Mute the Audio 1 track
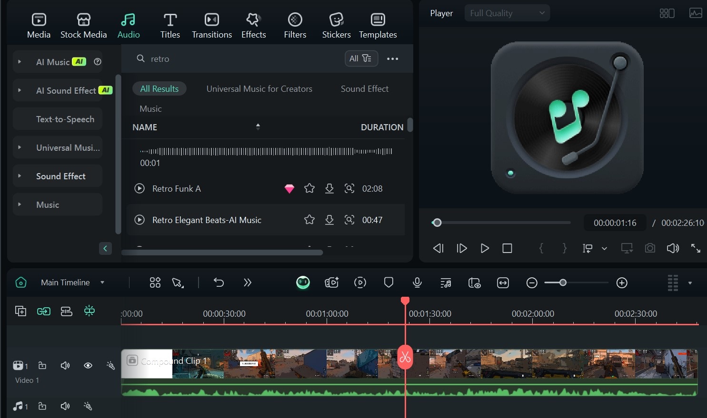 (x=65, y=406)
